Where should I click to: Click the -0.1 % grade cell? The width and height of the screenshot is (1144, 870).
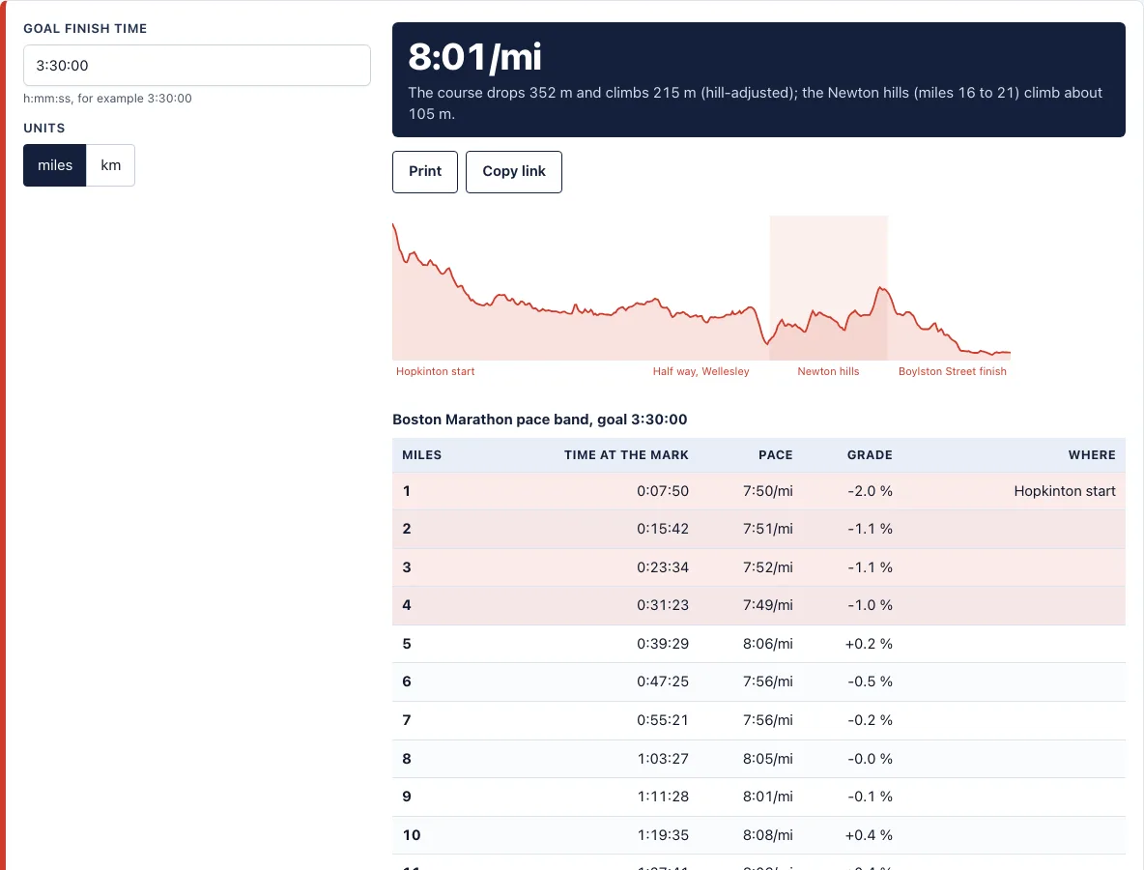pyautogui.click(x=870, y=797)
